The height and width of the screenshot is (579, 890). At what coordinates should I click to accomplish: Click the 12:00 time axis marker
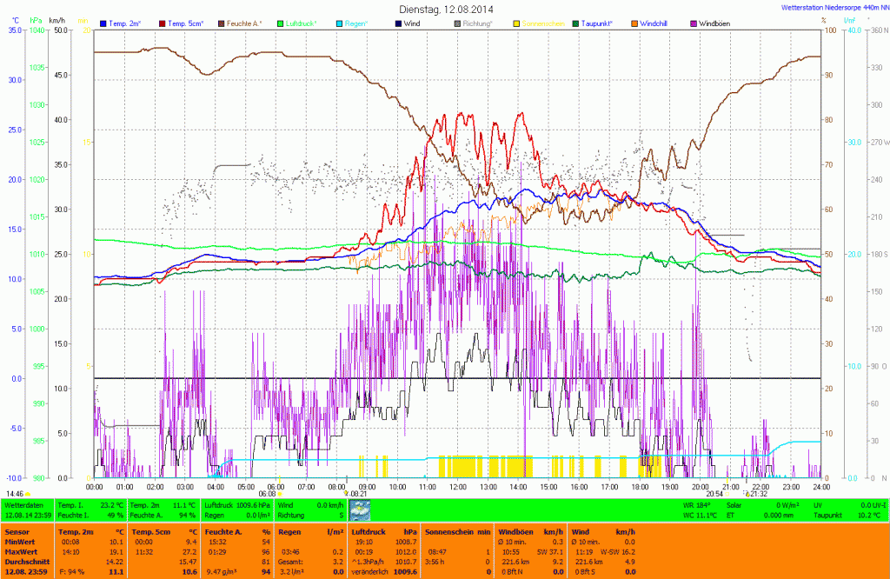tap(457, 486)
